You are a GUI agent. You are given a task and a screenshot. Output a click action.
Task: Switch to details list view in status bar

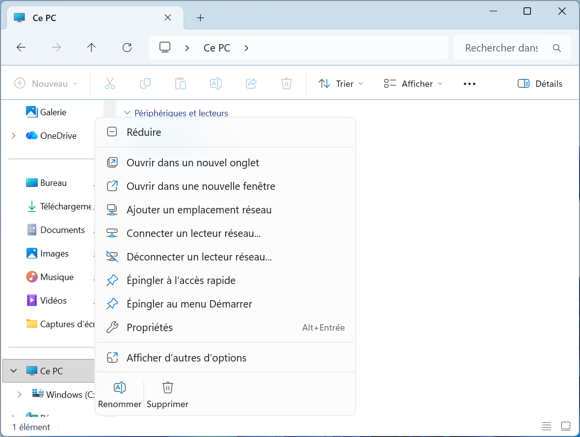[546, 426]
